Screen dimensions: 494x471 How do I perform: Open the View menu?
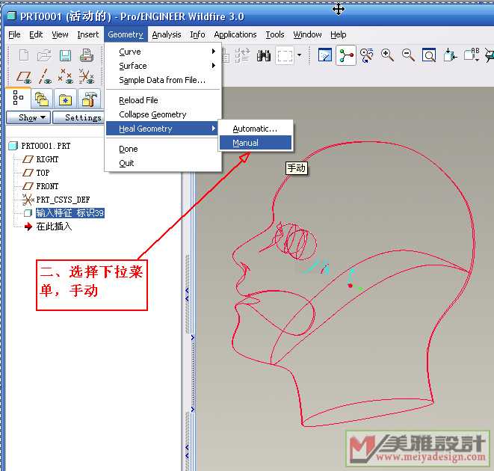[x=60, y=34]
